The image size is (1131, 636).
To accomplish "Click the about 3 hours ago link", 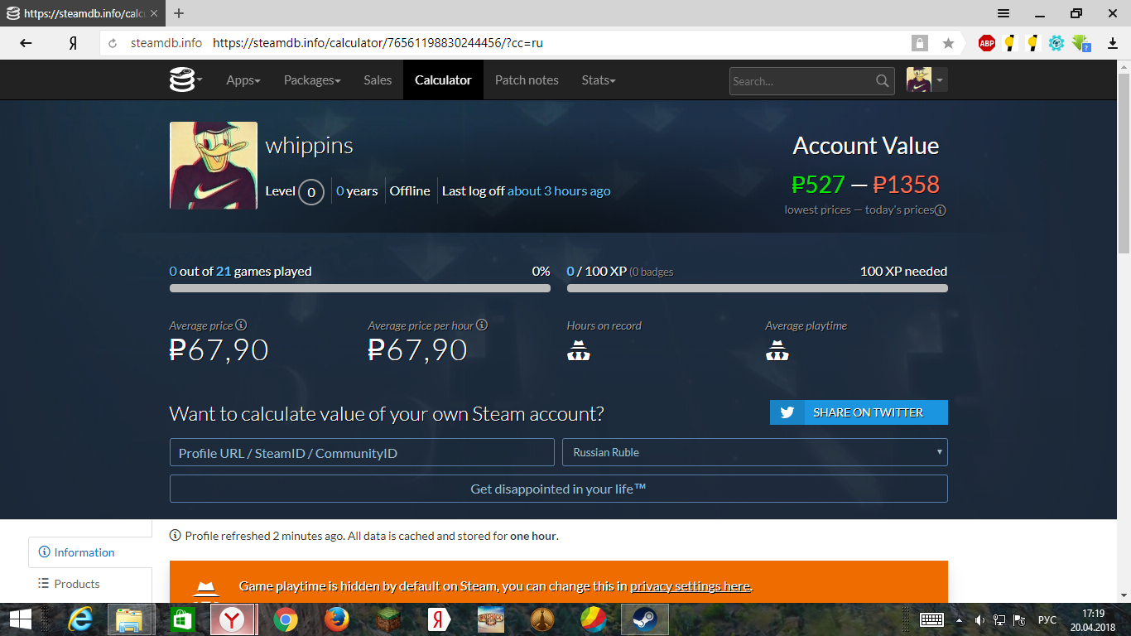I will (559, 191).
